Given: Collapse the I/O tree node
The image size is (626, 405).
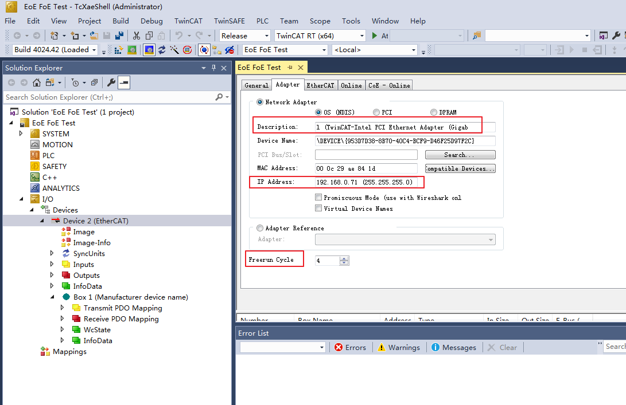Looking at the screenshot, I should click(x=21, y=199).
